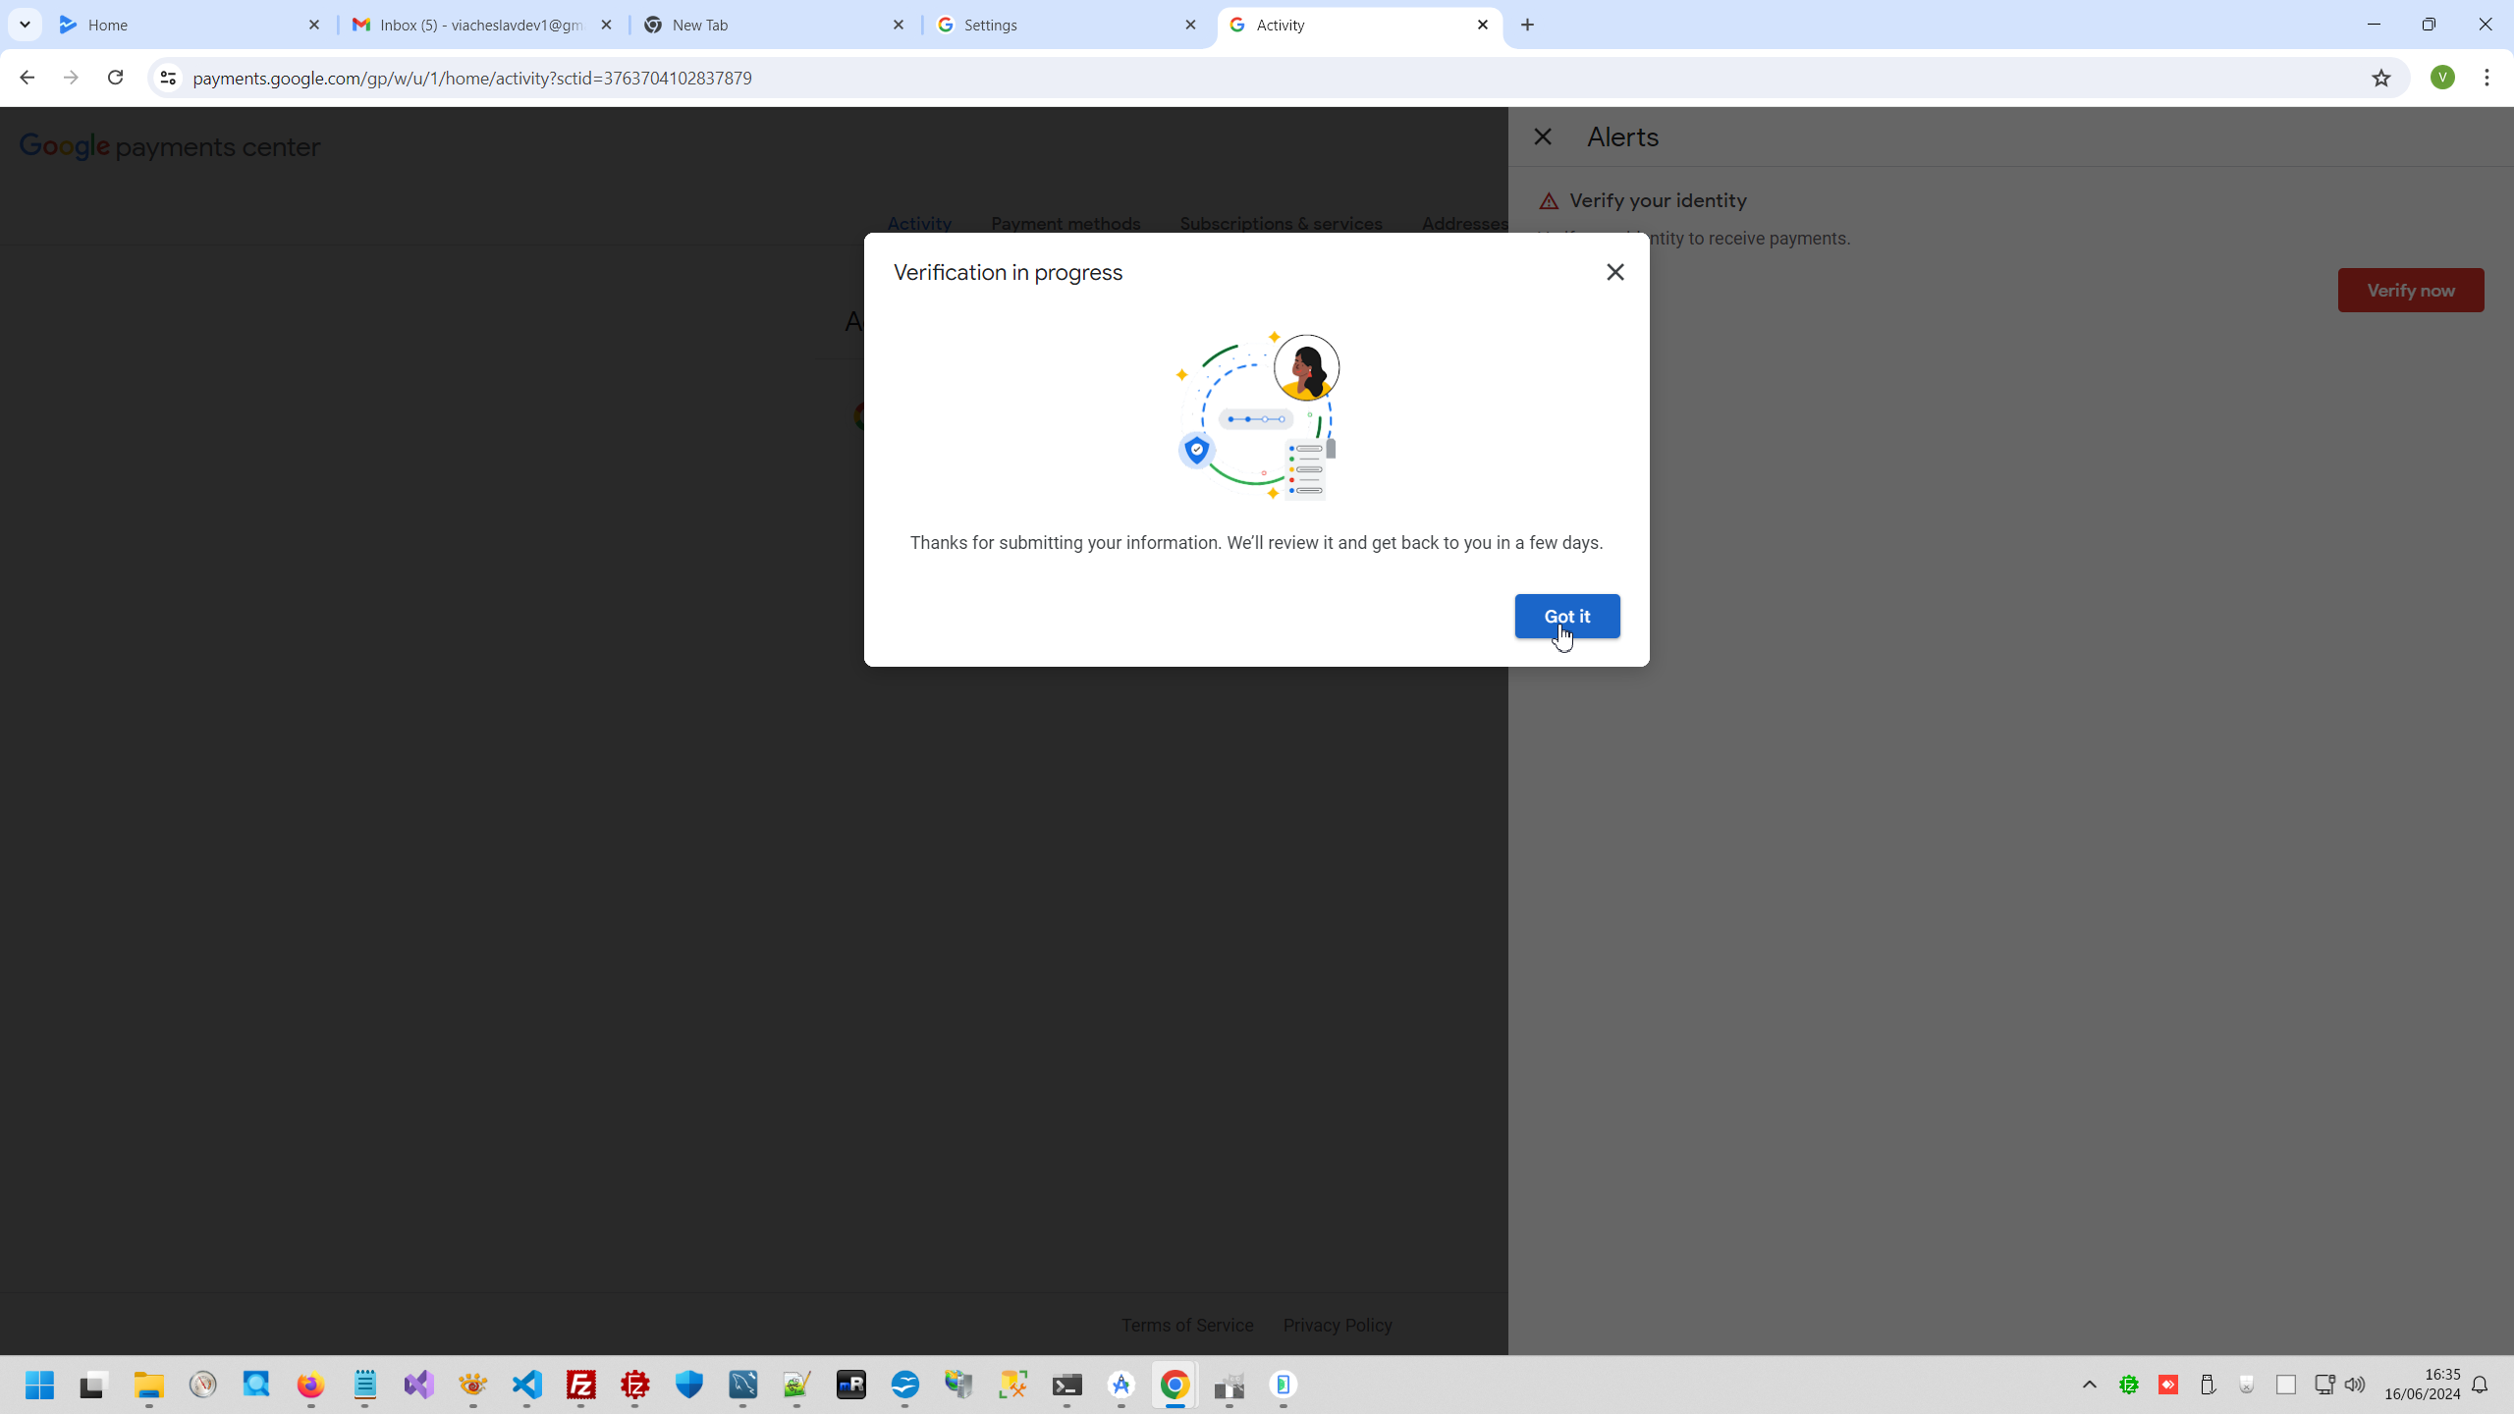Click the Got it button

click(1566, 616)
